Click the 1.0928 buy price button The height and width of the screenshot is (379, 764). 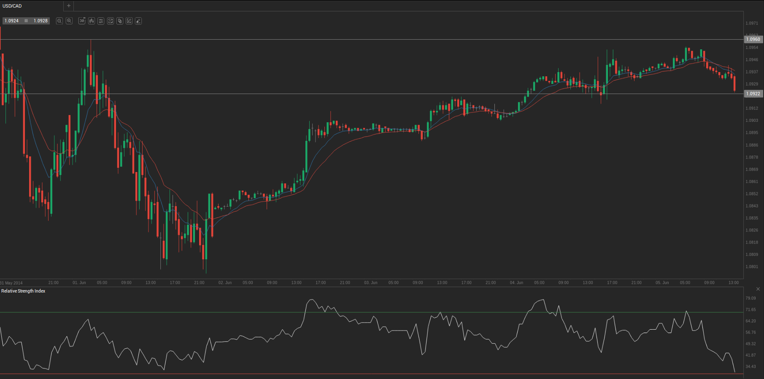tap(40, 21)
